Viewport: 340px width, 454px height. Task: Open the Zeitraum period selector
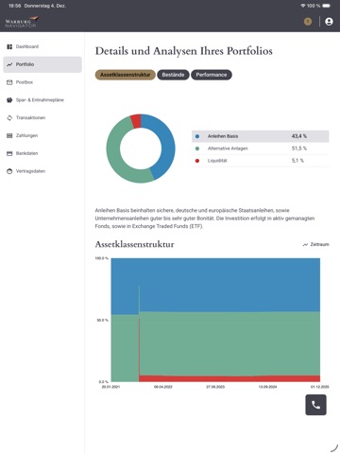315,244
